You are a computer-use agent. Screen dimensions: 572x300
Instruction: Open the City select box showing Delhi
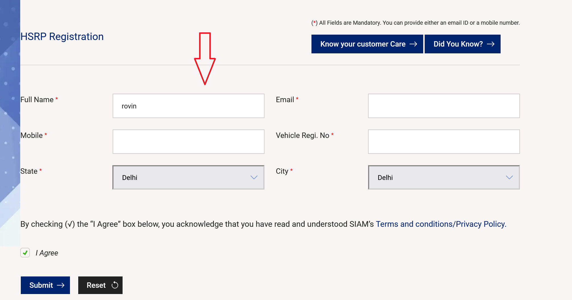[x=438, y=177]
